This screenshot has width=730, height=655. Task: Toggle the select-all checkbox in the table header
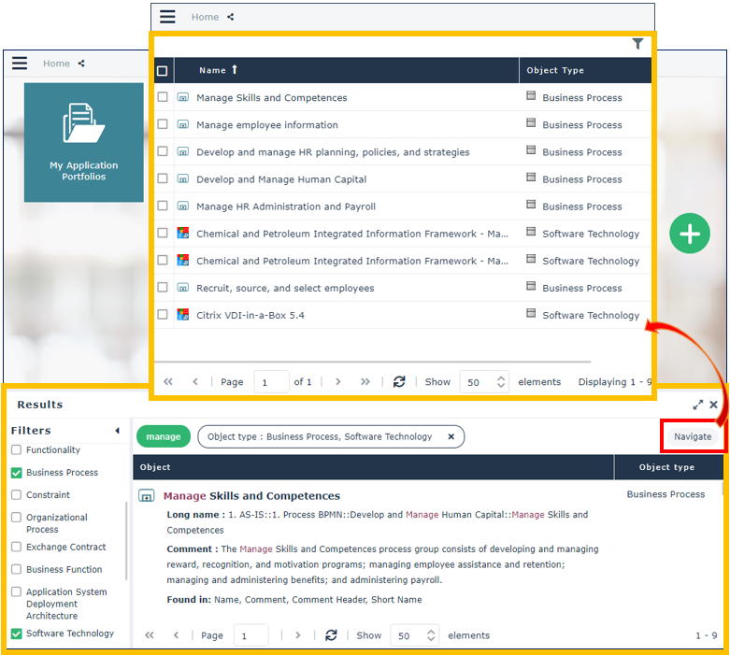(x=163, y=71)
